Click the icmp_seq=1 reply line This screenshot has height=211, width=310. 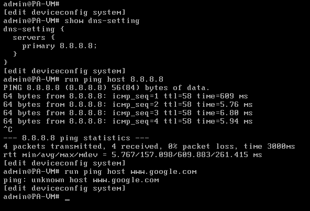tap(126, 96)
